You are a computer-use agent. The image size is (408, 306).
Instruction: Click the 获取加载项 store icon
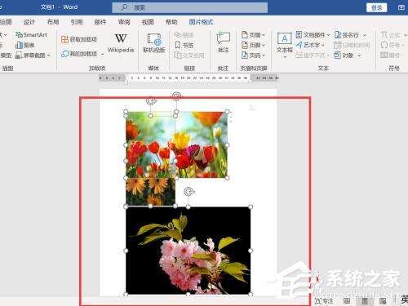coord(64,39)
